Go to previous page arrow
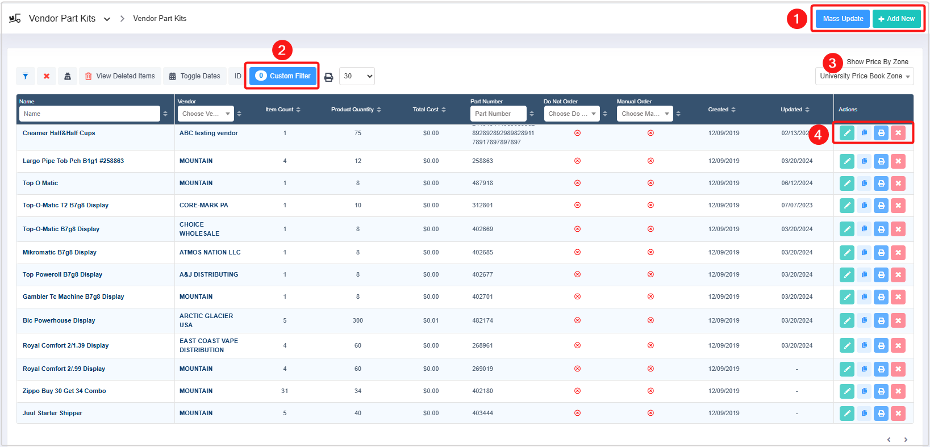930x447 pixels. pos(889,440)
